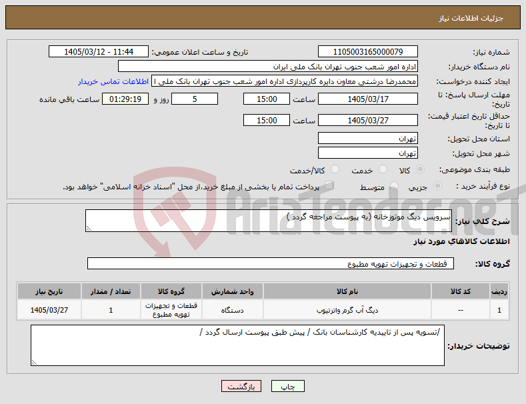Click the طبقه بندی موضوعی label
The width and height of the screenshot is (526, 404).
pos(475,170)
